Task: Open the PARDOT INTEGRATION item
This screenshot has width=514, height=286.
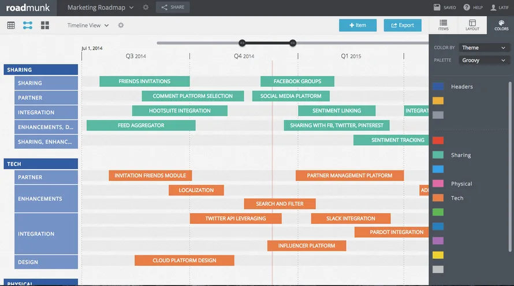Action: coord(392,232)
